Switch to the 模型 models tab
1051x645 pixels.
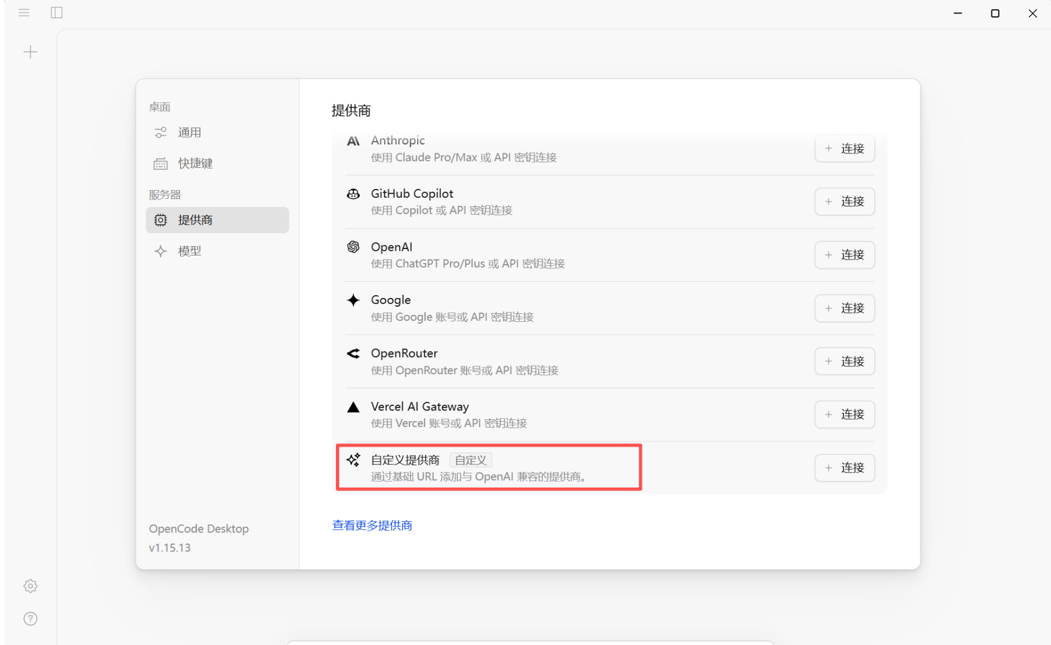click(218, 251)
